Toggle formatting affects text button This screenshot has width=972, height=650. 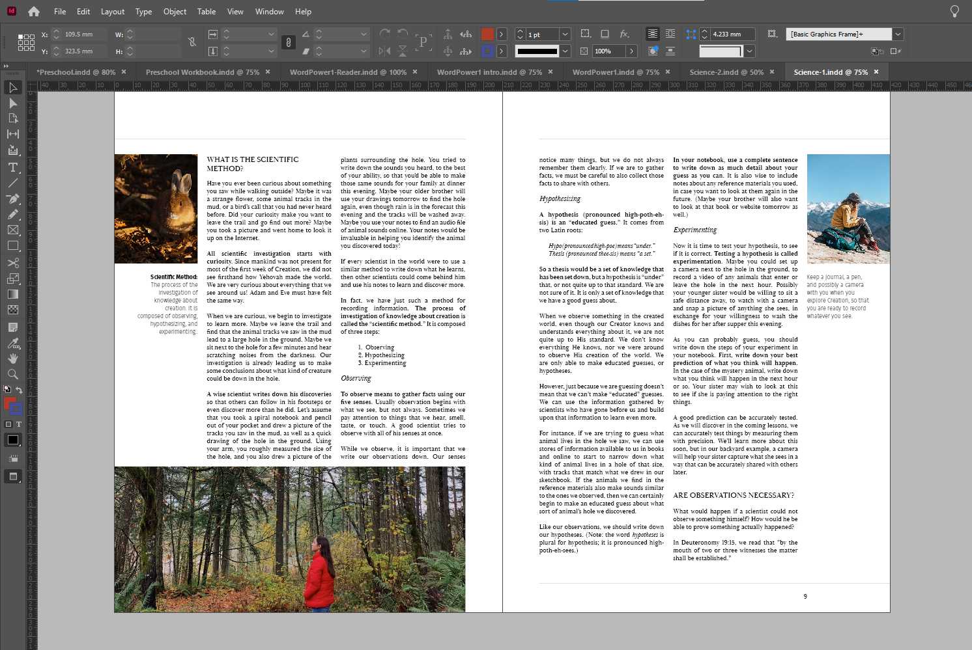tap(18, 424)
